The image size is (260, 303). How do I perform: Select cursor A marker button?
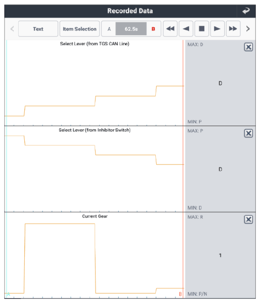point(109,29)
